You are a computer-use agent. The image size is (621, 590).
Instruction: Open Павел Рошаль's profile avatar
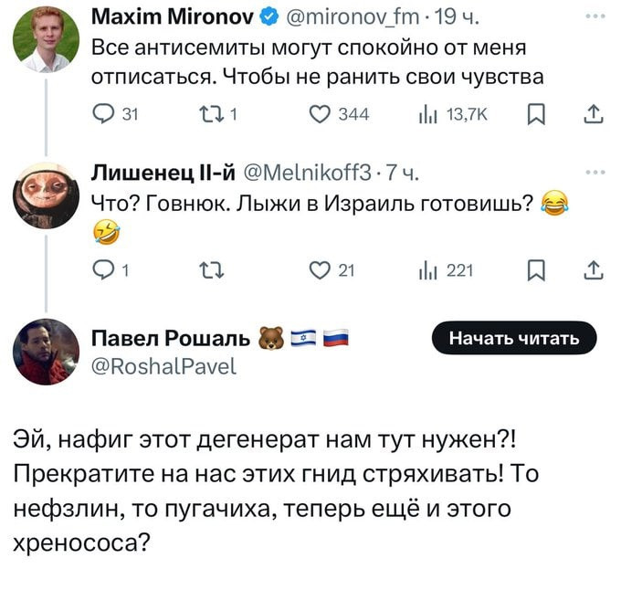click(x=46, y=352)
